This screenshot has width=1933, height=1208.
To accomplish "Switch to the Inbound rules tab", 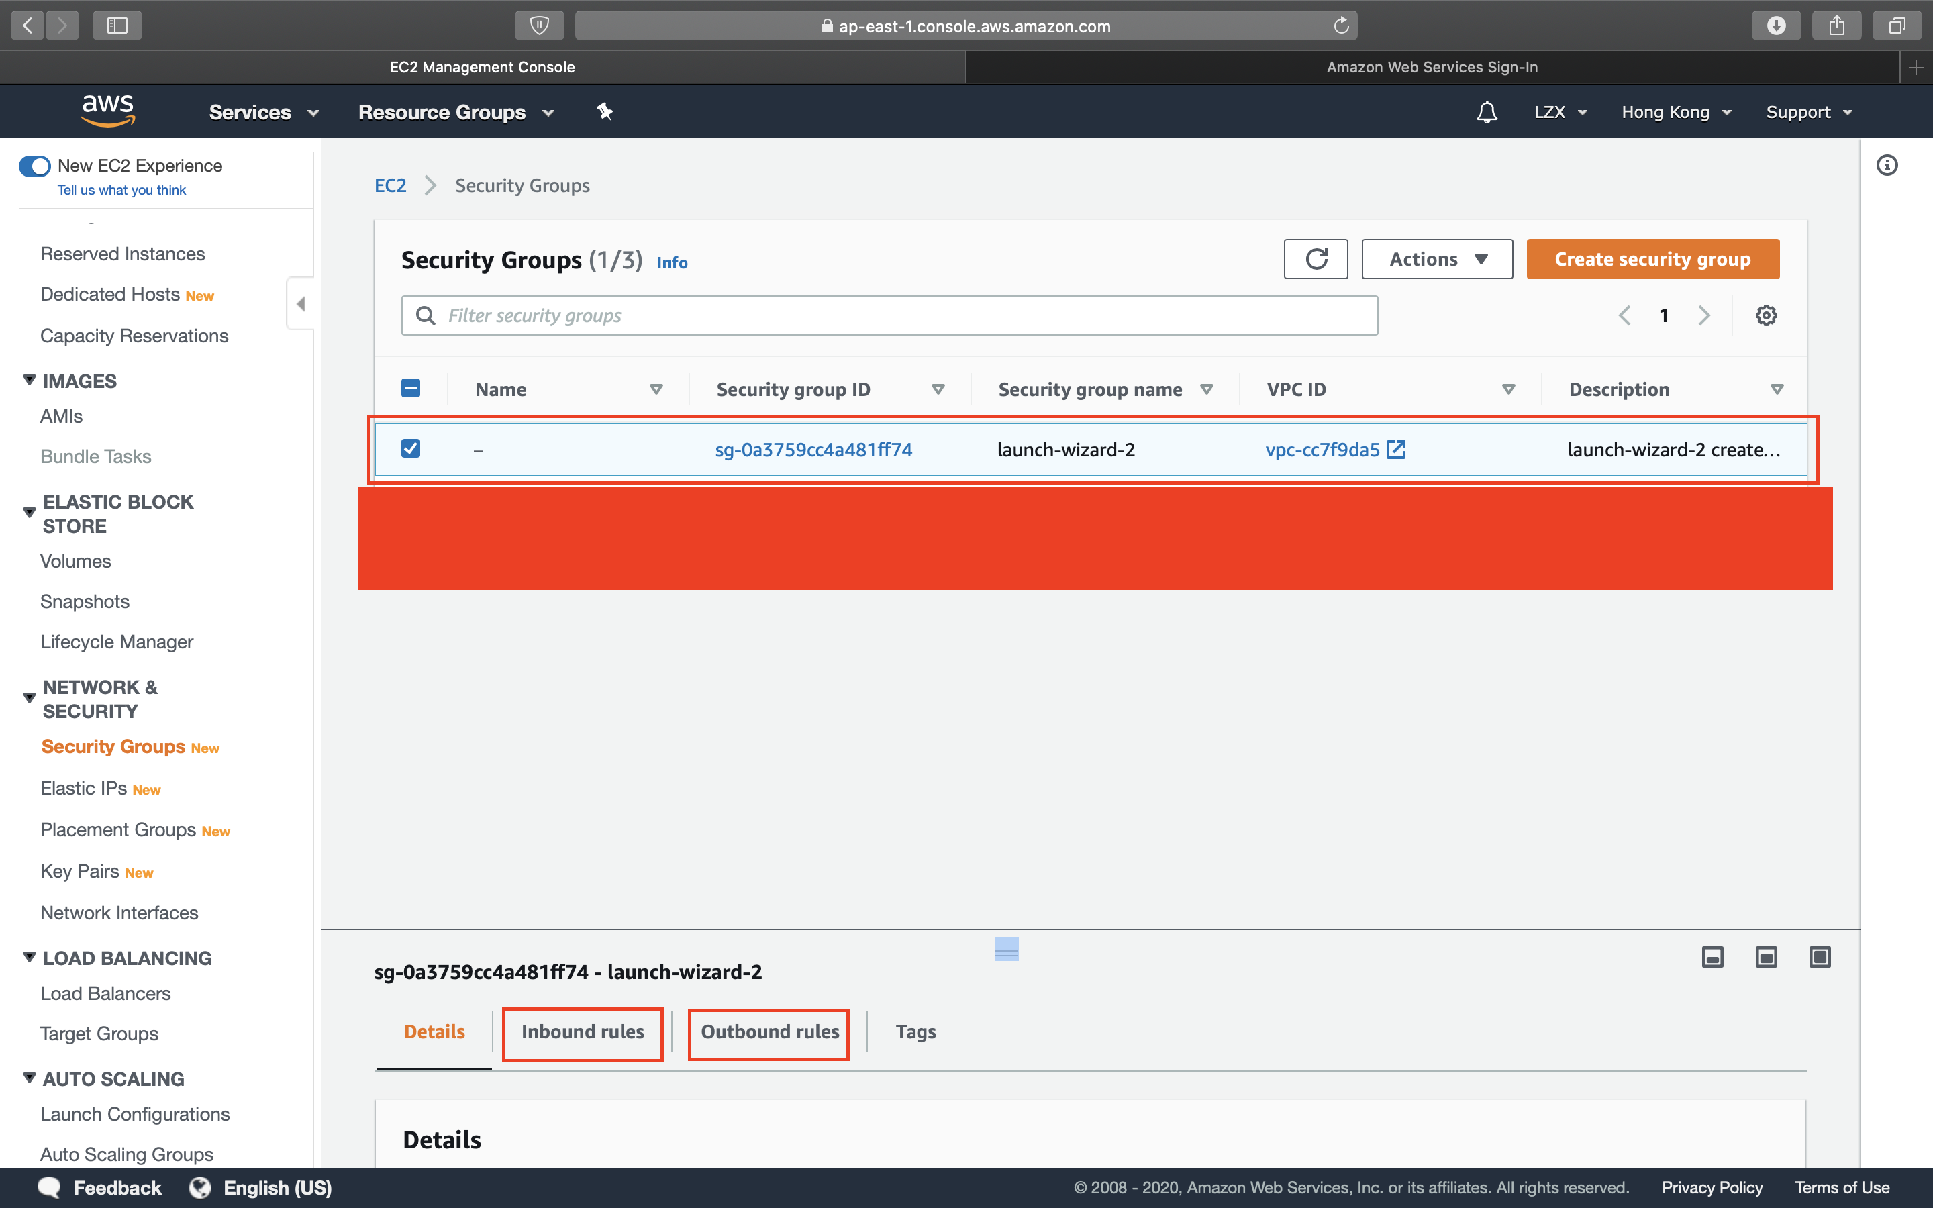I will click(x=583, y=1031).
